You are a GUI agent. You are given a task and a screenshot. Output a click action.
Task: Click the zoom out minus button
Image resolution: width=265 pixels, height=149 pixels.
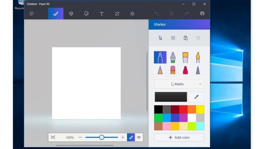(x=80, y=137)
